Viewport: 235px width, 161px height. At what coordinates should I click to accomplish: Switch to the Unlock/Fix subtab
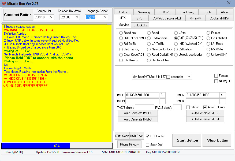point(140,25)
